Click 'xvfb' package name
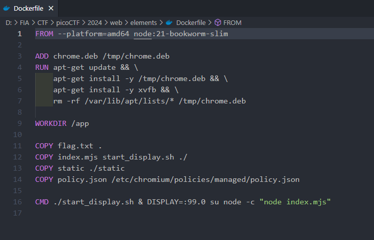 147,90
